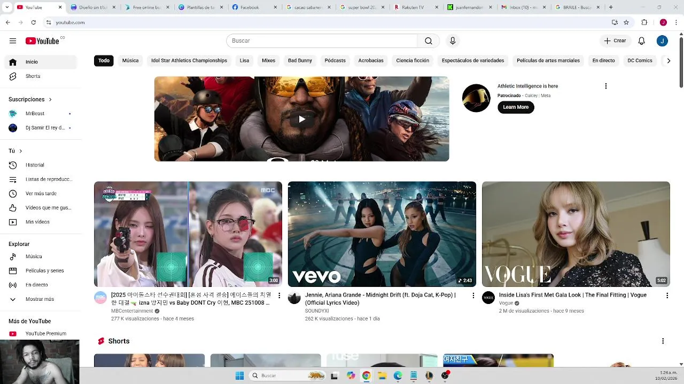Screen dimensions: 684x384
Task: Open options menu for Oakley ad
Action: [x=605, y=86]
